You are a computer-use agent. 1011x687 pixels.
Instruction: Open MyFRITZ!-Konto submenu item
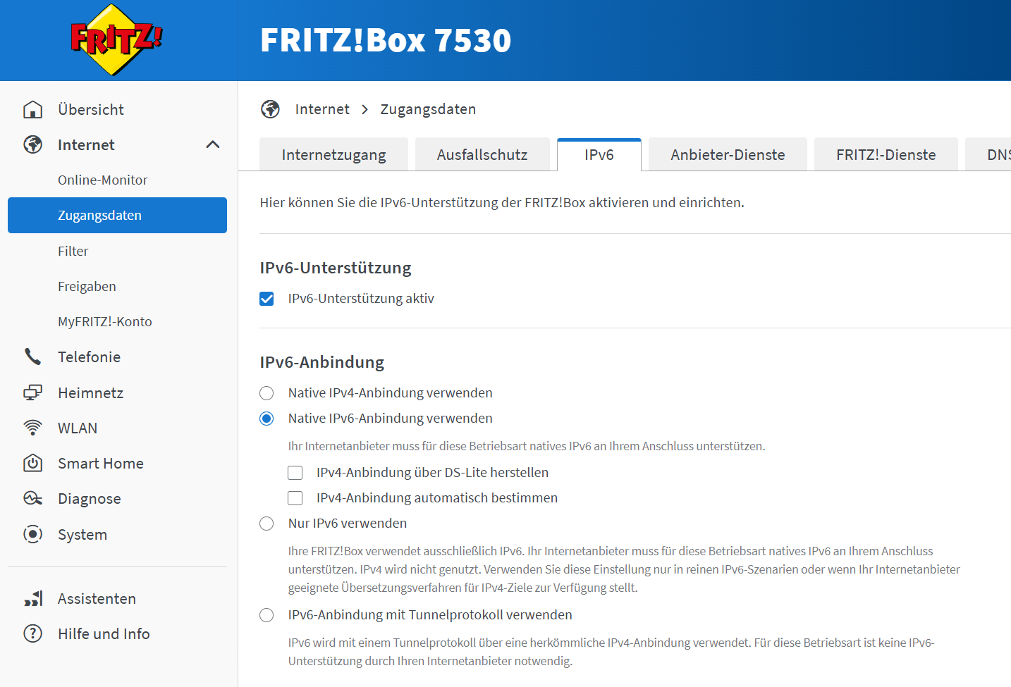105,321
